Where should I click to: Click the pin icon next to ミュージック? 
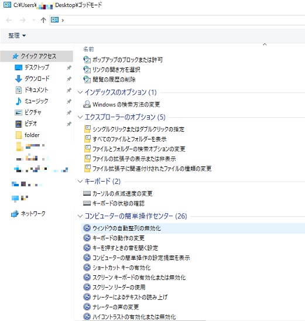pyautogui.click(x=69, y=101)
